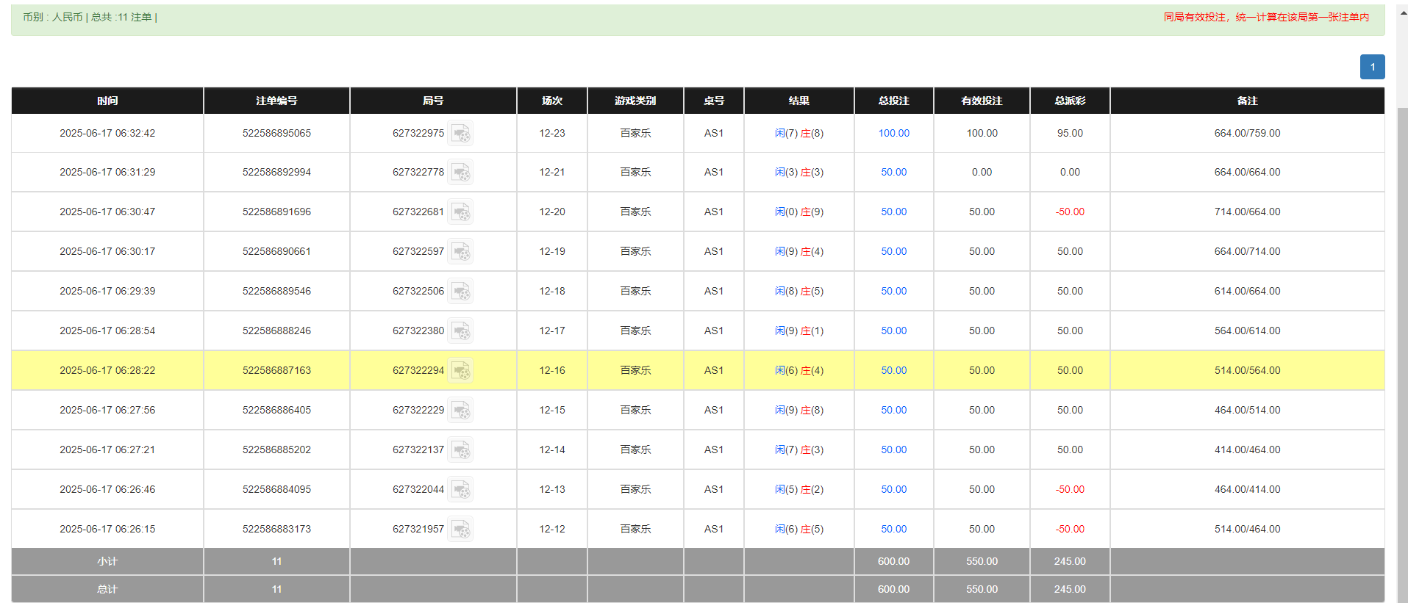View replay video for round 627321957
This screenshot has height=603, width=1408.
click(x=460, y=530)
